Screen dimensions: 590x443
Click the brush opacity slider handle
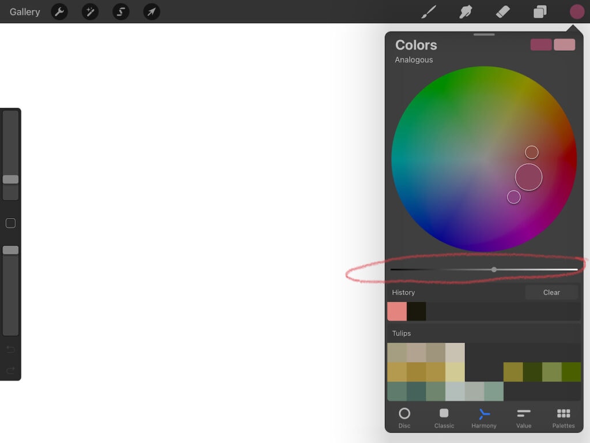click(x=10, y=250)
